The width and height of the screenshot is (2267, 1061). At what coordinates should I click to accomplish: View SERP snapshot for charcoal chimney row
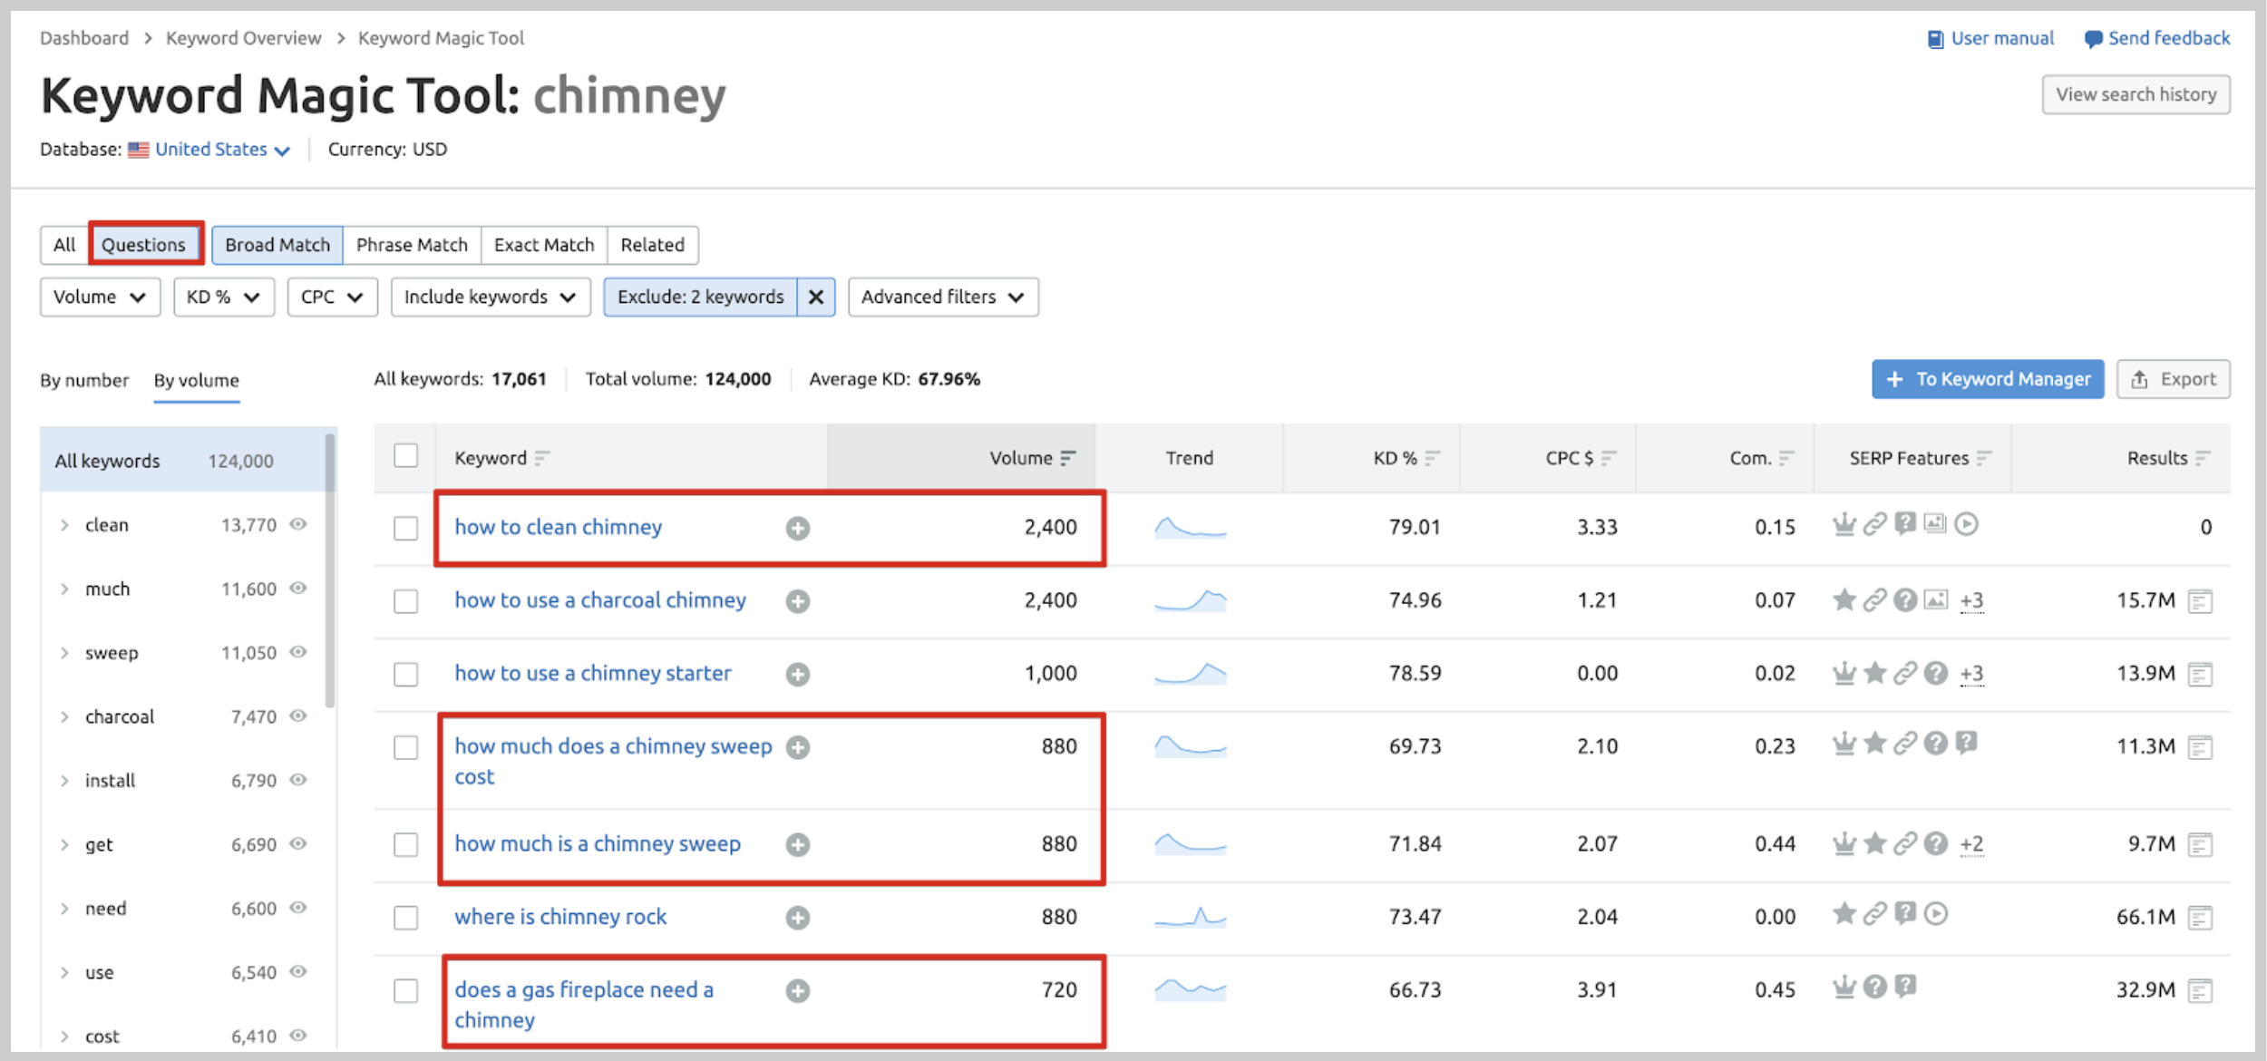pyautogui.click(x=2200, y=601)
